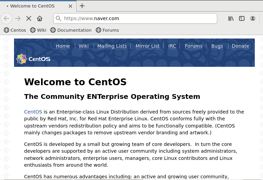Screen dimensions: 263x180
Task: Open Forums link in the blue banner
Action: [194, 46]
